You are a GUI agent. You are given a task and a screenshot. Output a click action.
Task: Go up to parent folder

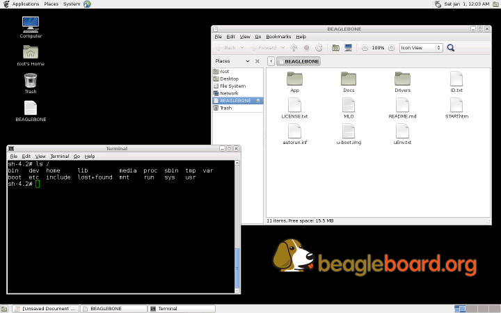click(293, 48)
